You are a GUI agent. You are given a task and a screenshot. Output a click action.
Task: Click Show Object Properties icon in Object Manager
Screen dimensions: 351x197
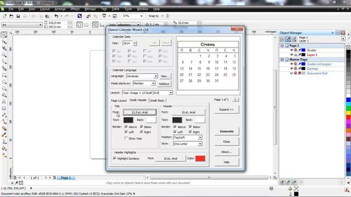point(281,39)
